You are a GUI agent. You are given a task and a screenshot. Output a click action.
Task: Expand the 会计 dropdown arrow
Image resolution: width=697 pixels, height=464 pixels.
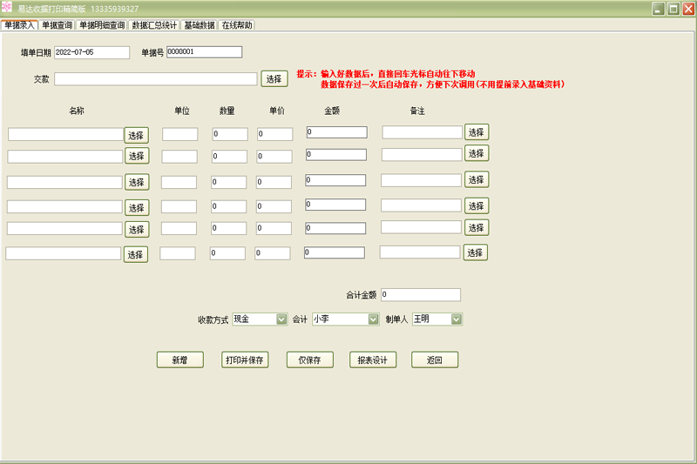coord(374,319)
